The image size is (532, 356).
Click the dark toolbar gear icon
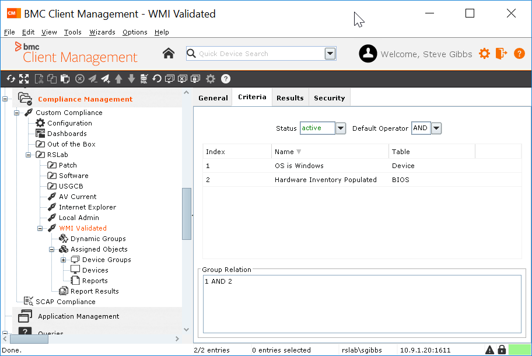[x=211, y=79]
